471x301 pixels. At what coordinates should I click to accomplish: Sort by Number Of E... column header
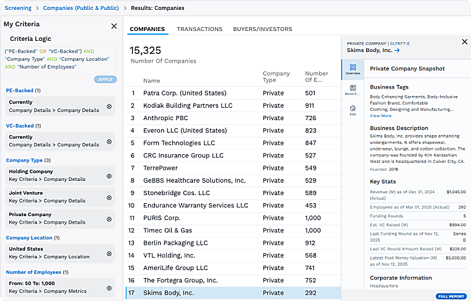click(x=317, y=77)
